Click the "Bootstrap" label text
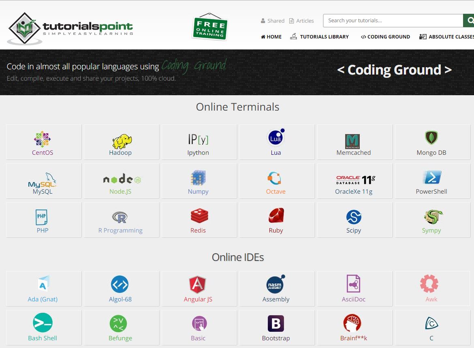474x348 pixels. click(276, 338)
